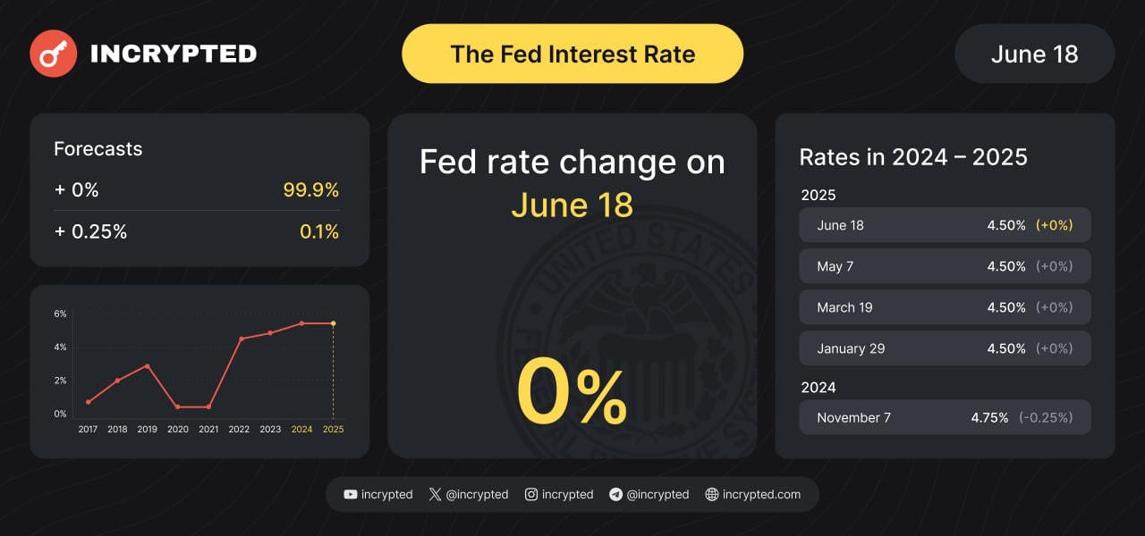Click the Instagram icon in footer
Image resolution: width=1145 pixels, height=536 pixels.
click(531, 494)
